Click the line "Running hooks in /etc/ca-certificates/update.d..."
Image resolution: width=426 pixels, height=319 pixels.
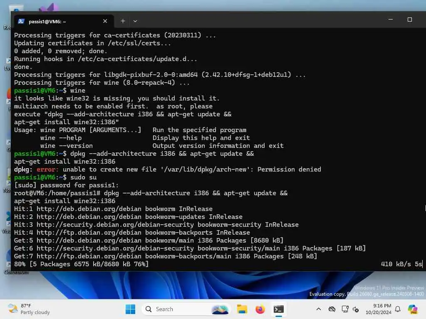tap(106, 59)
